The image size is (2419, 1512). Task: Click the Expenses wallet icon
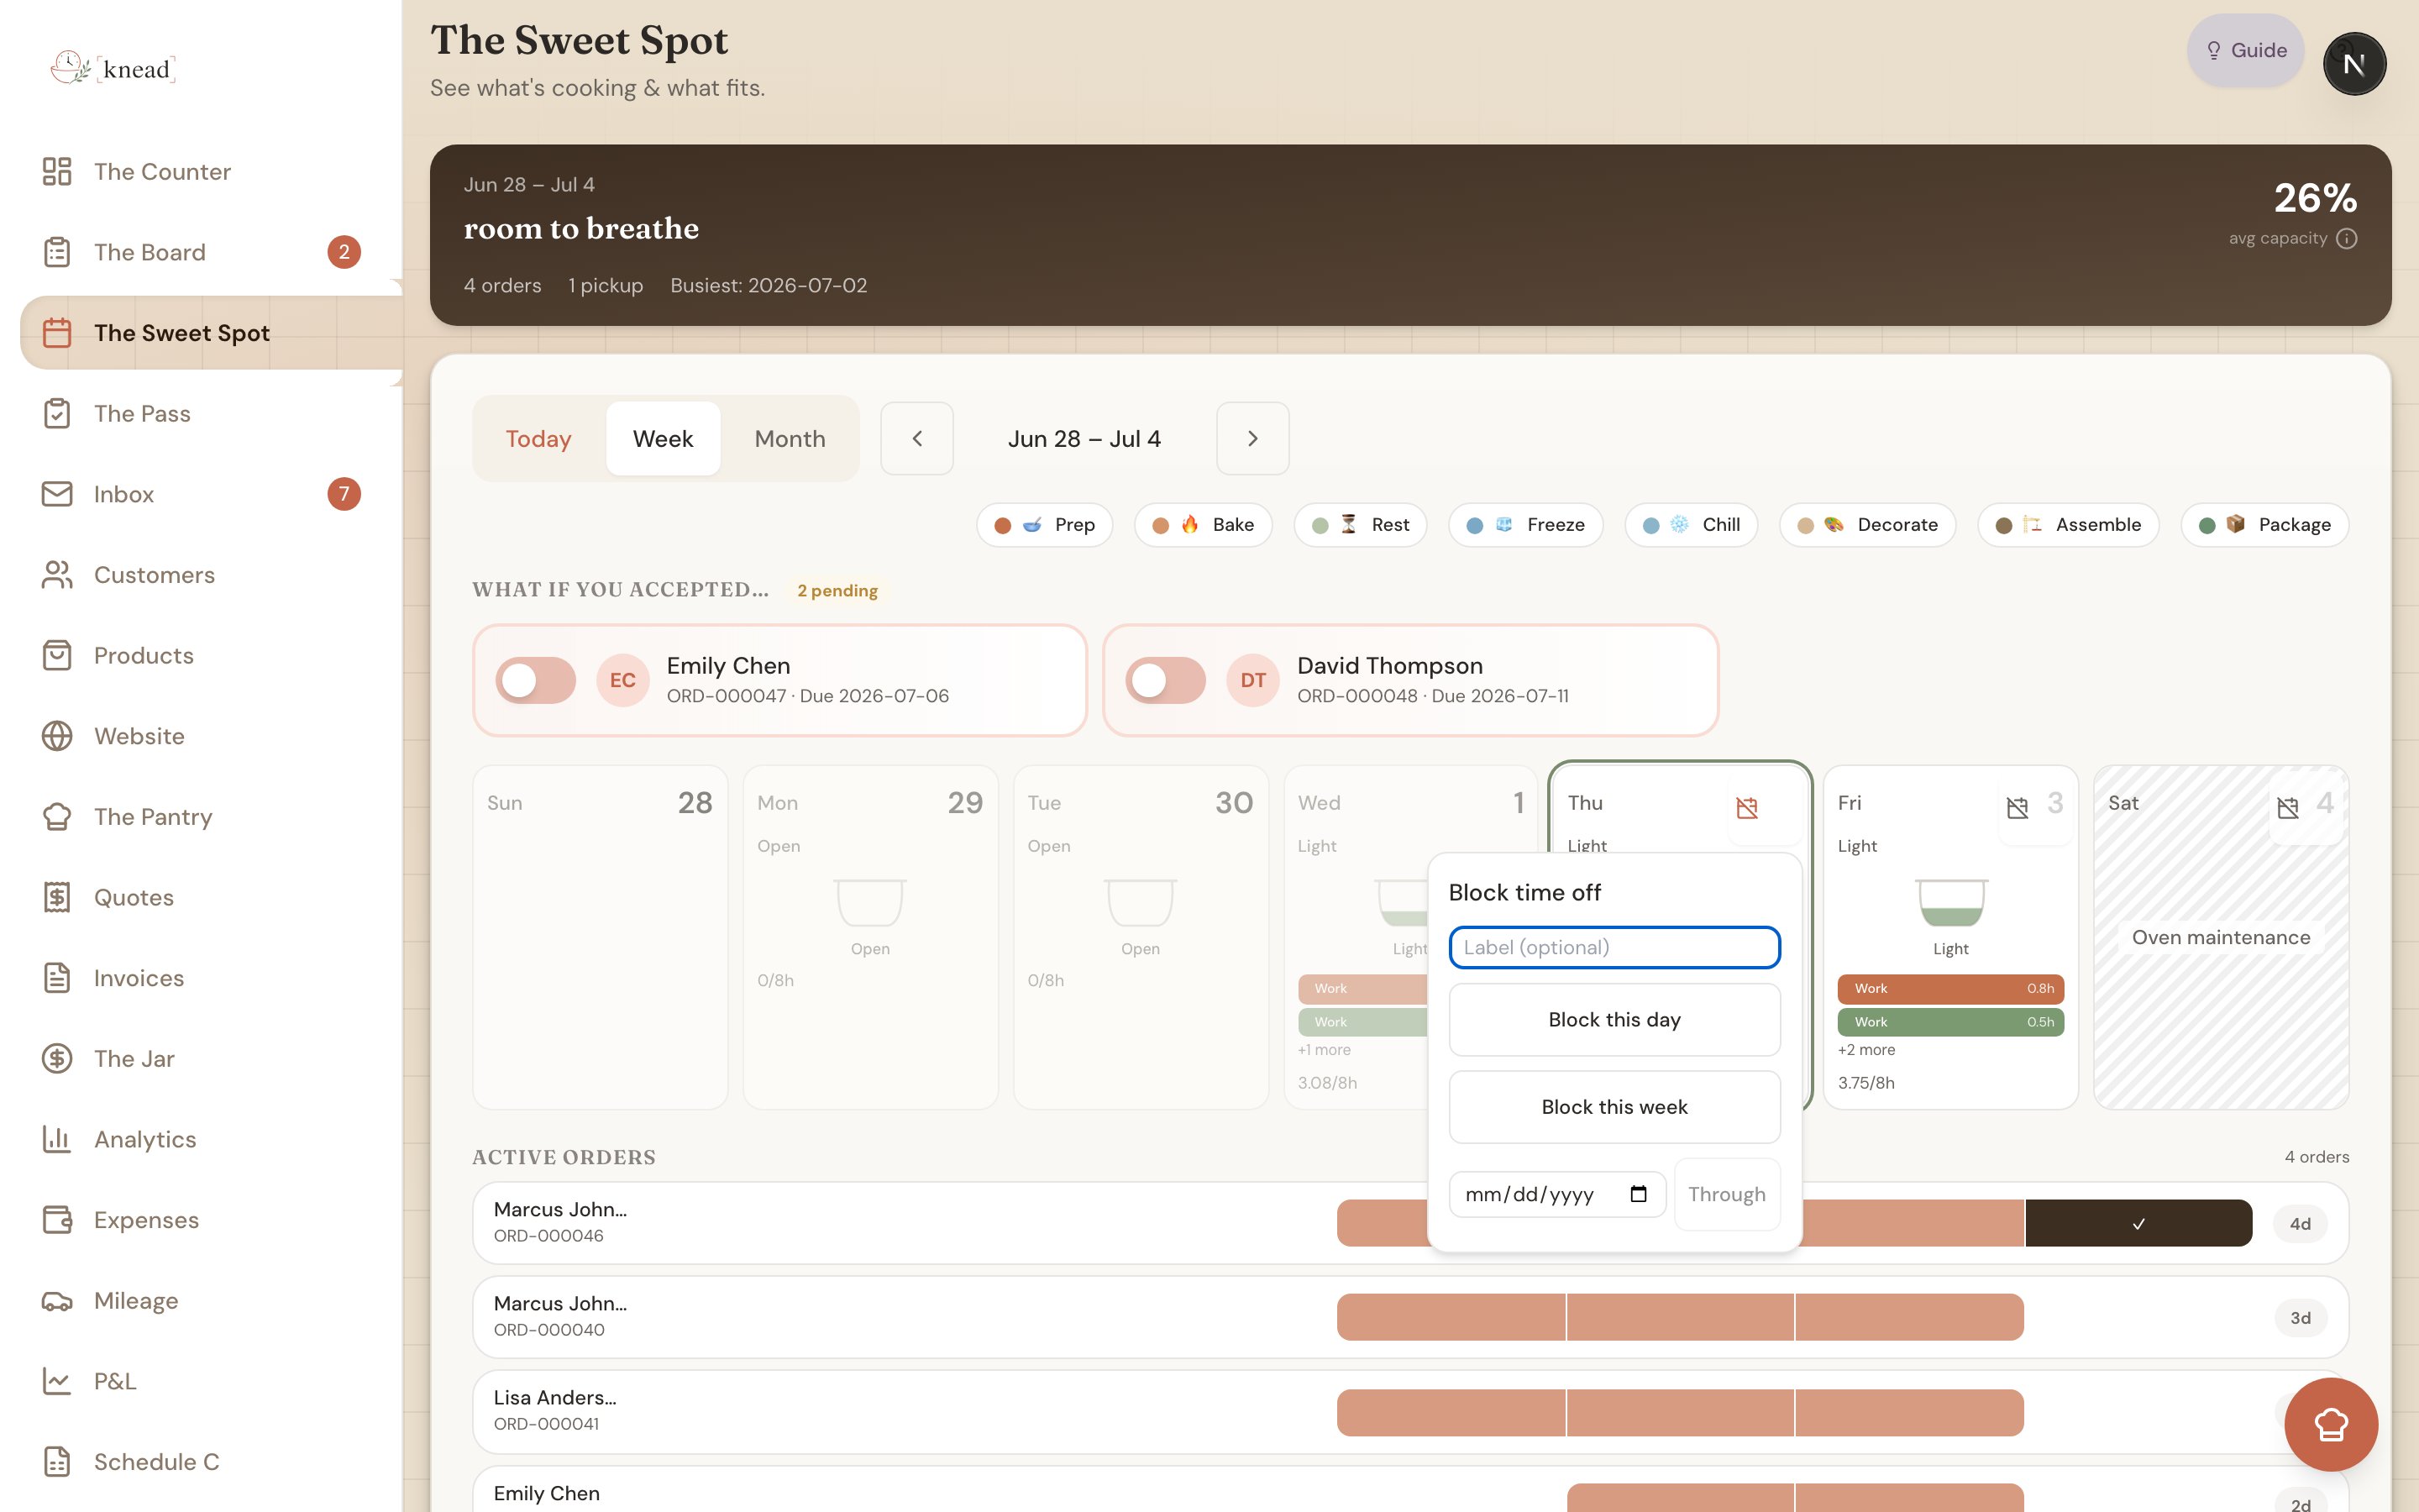click(57, 1220)
